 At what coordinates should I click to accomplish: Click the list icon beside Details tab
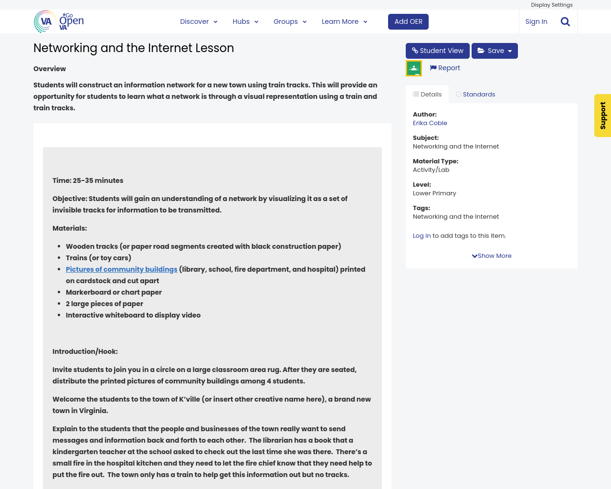coord(417,93)
